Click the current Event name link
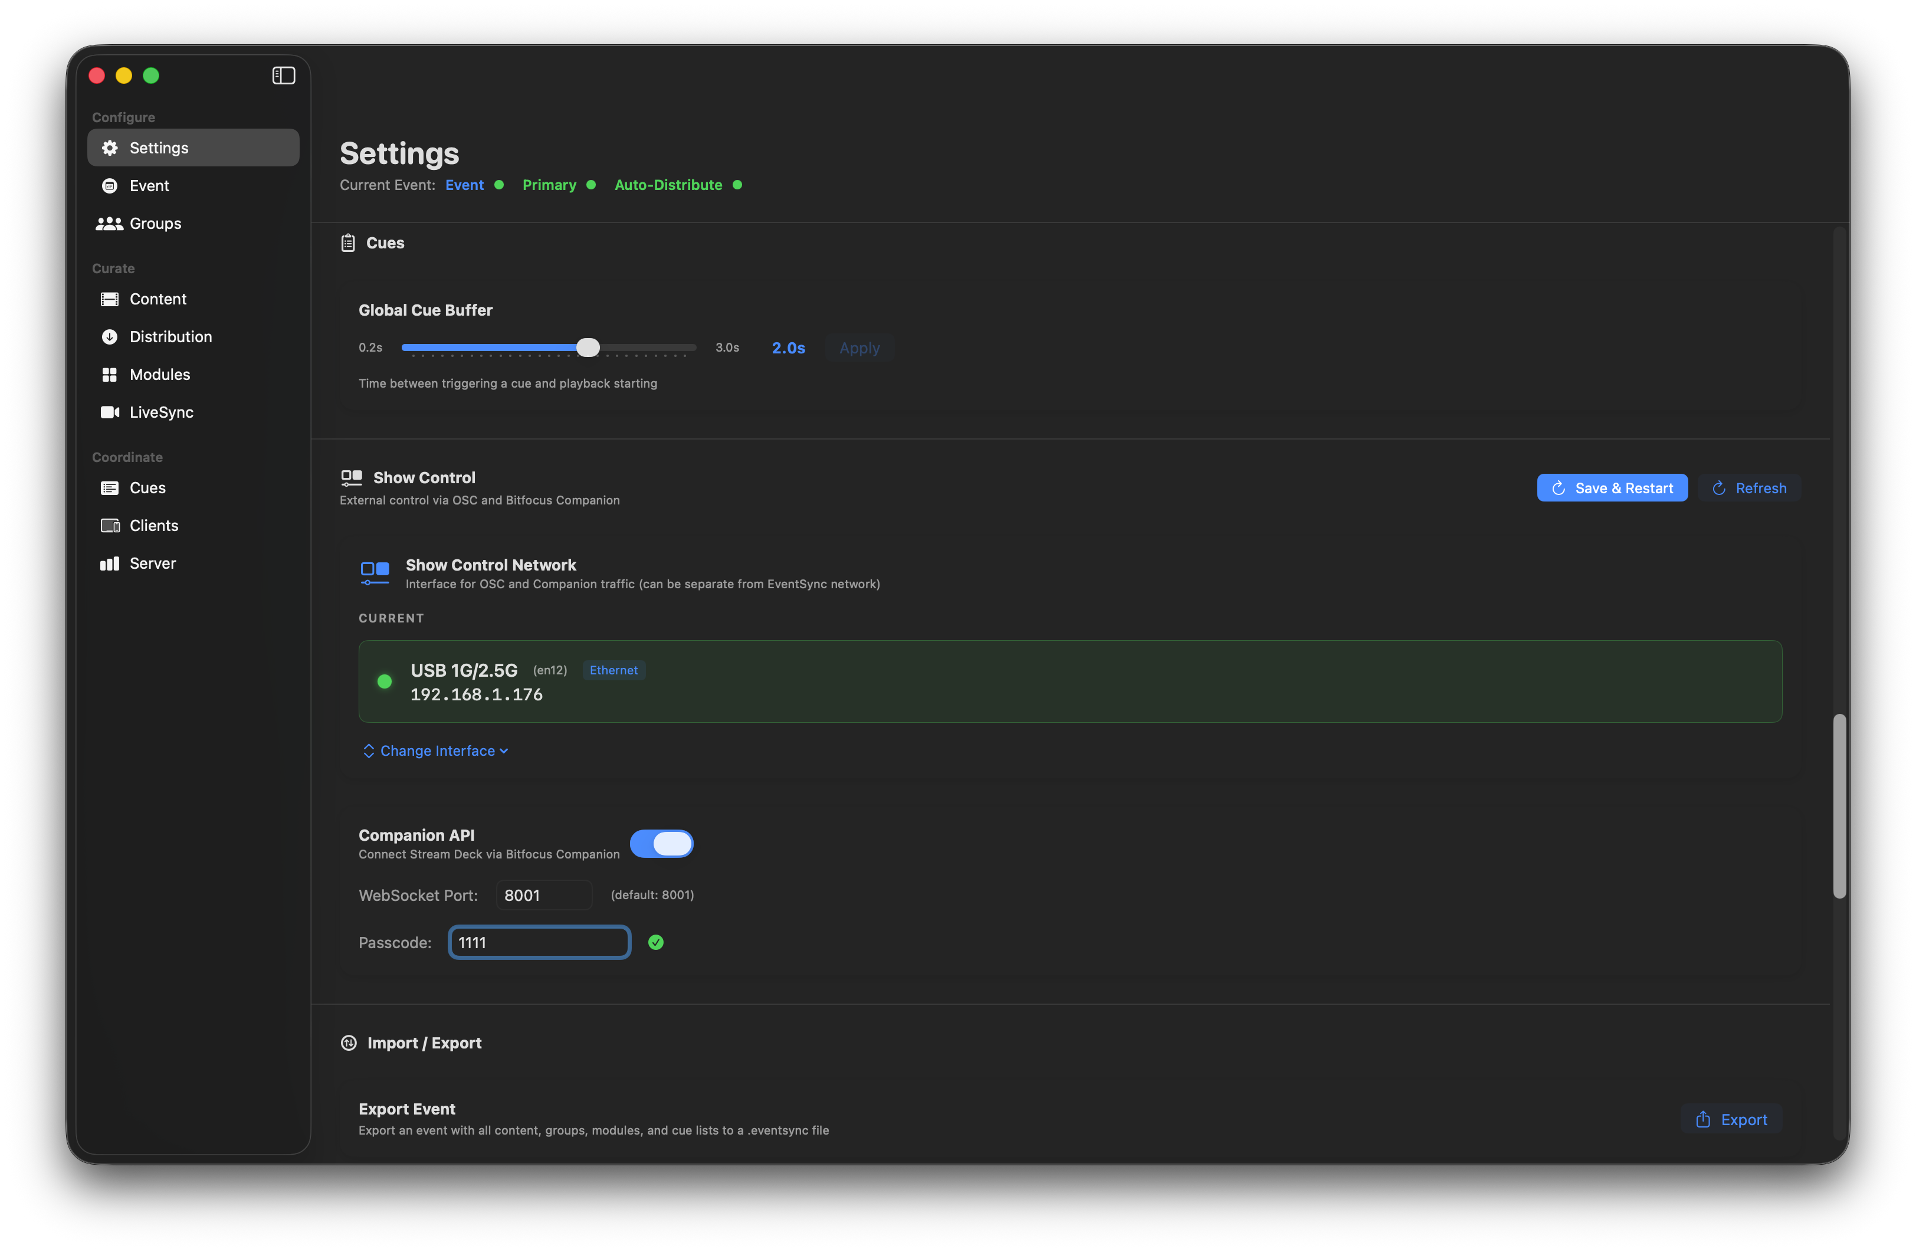 click(x=464, y=185)
